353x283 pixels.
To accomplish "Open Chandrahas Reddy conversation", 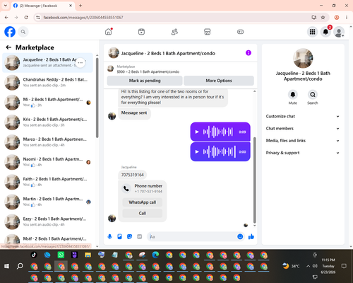I will (x=47, y=83).
